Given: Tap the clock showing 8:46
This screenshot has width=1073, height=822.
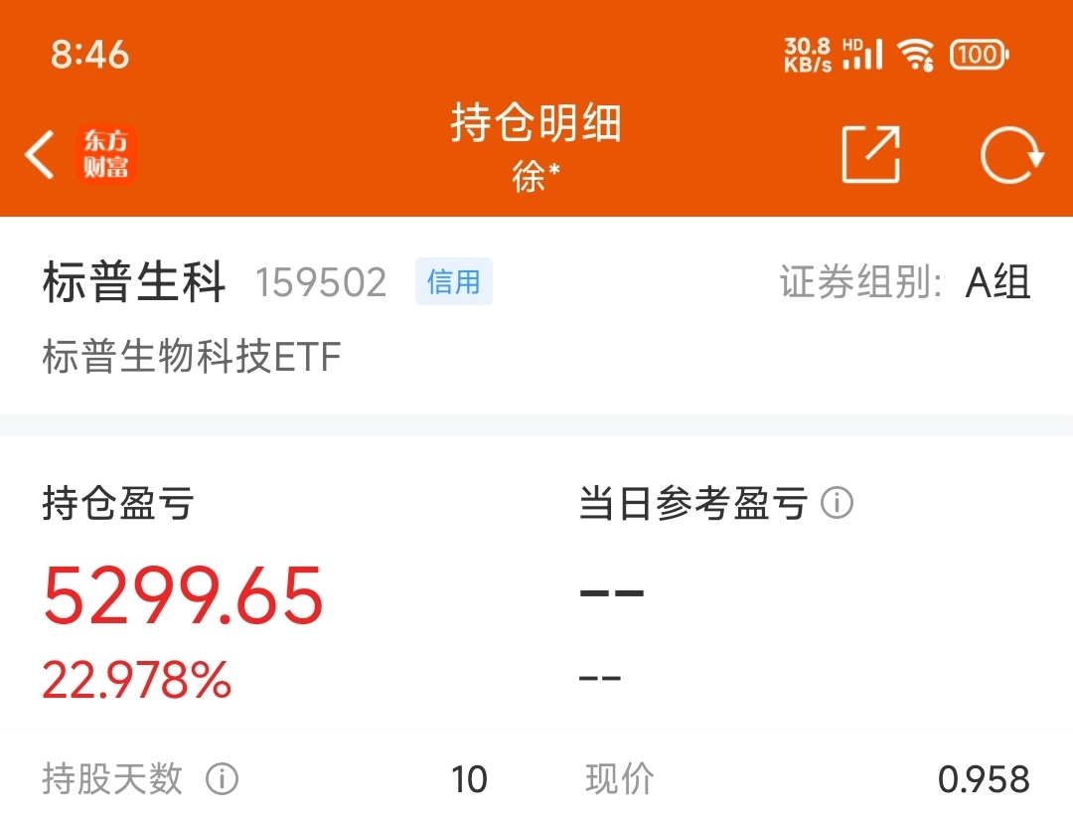Looking at the screenshot, I should pyautogui.click(x=89, y=54).
